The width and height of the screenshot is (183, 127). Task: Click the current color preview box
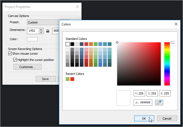[123, 98]
